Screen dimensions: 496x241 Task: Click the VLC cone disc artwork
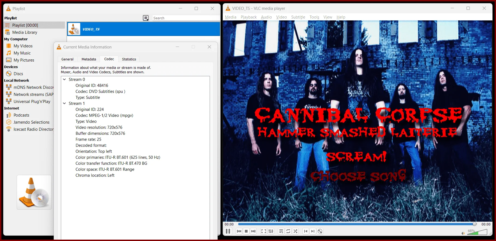pyautogui.click(x=34, y=192)
